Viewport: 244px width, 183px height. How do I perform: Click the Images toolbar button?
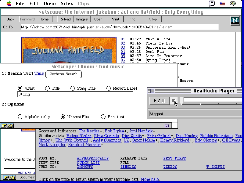tap(82, 19)
